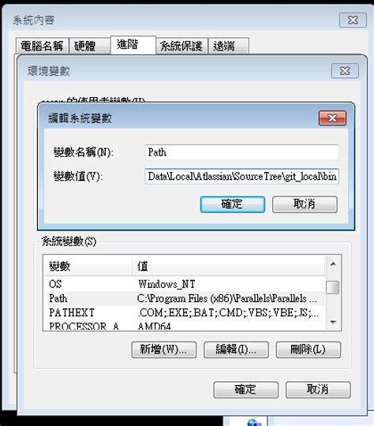Click 確定 at bottom of 環境變數 dialog
The width and height of the screenshot is (374, 426).
pos(245,390)
